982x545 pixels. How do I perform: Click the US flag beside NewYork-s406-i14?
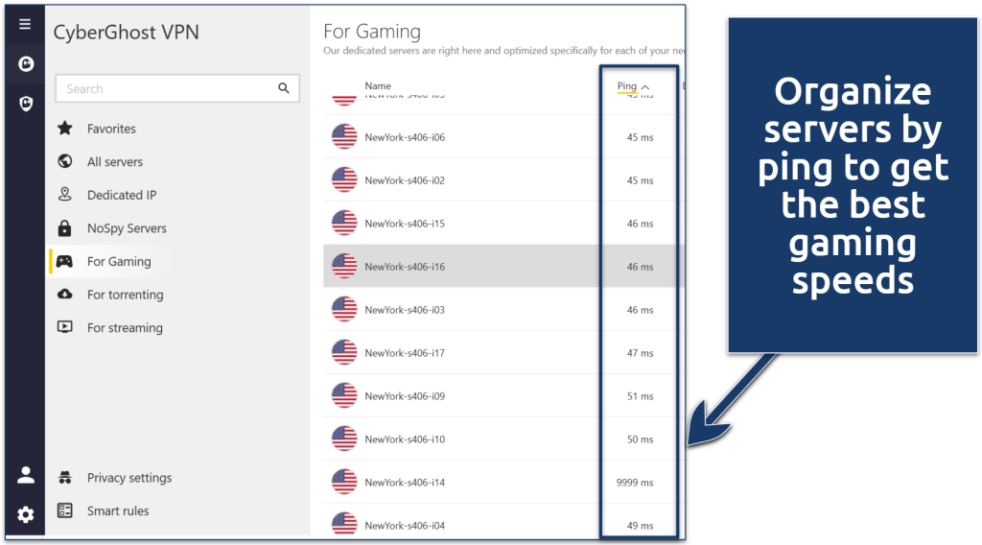[x=344, y=483]
